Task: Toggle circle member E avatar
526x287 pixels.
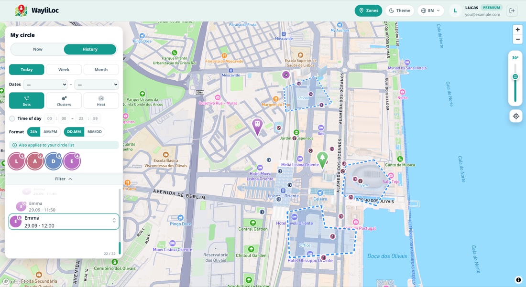Action: (72, 161)
